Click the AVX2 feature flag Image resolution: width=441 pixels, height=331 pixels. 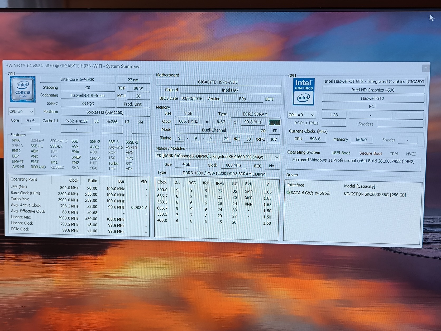coord(94,147)
